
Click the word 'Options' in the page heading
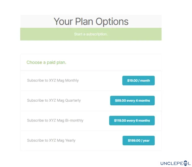point(112,21)
